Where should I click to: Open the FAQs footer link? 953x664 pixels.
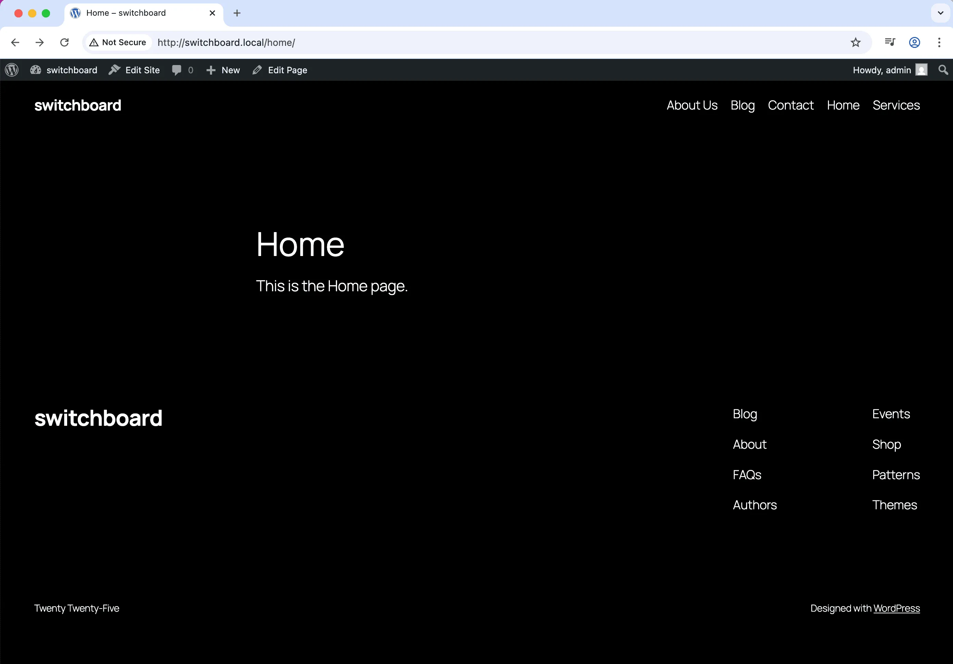(x=747, y=474)
